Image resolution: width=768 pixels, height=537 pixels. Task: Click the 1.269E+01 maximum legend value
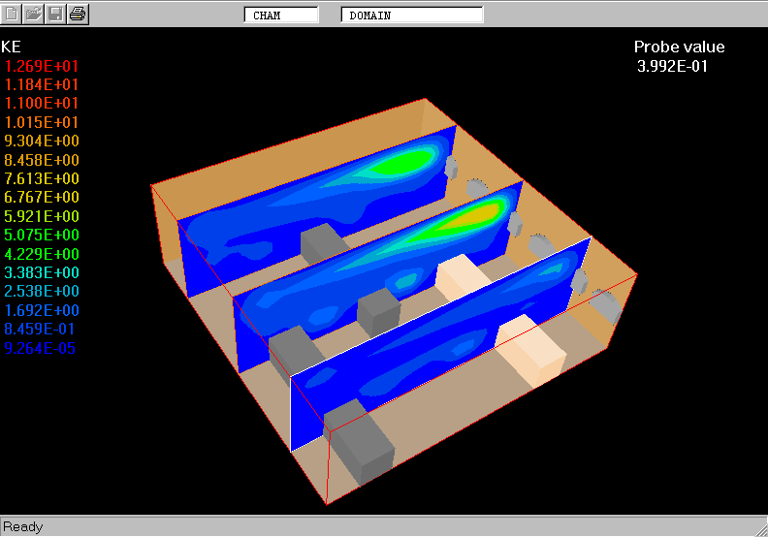tap(42, 66)
